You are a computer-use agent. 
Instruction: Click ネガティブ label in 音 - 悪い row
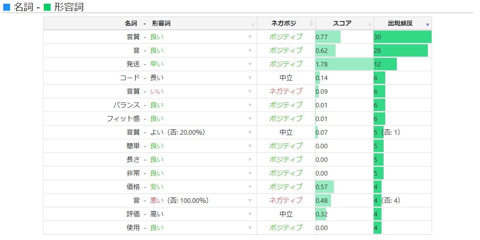coord(286,200)
